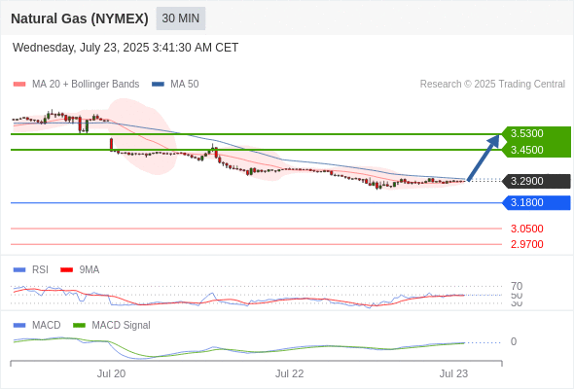Select the 3.4500 green target label
Viewport: 574px width, 389px height.
(526, 150)
